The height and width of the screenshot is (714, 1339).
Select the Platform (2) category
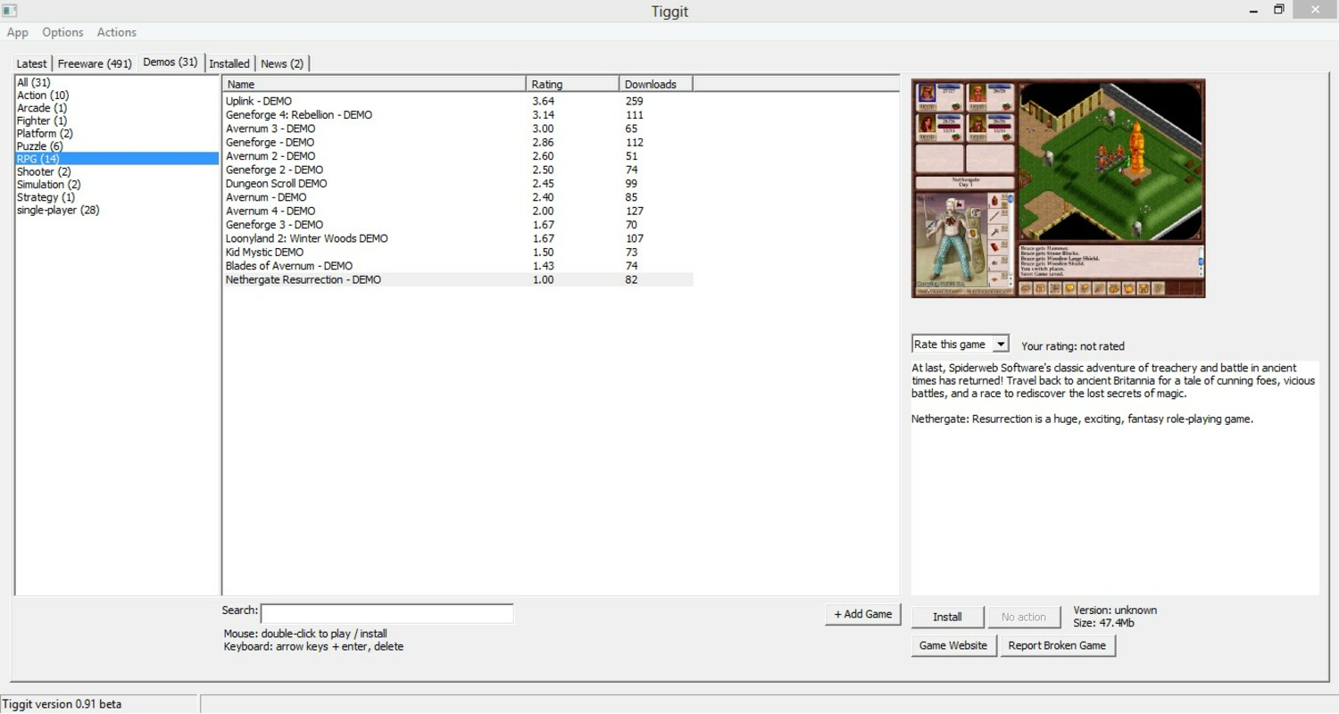pos(117,133)
